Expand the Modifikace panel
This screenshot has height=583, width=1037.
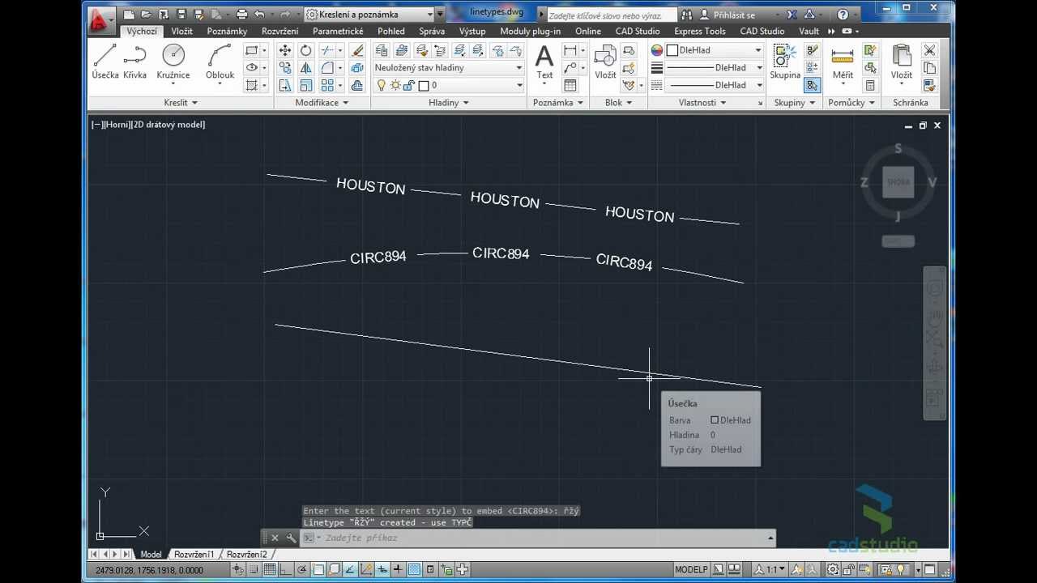322,103
